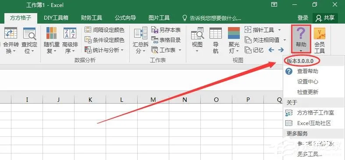The width and height of the screenshot is (345, 160).
Task: Select column J header
Action: (59, 100)
